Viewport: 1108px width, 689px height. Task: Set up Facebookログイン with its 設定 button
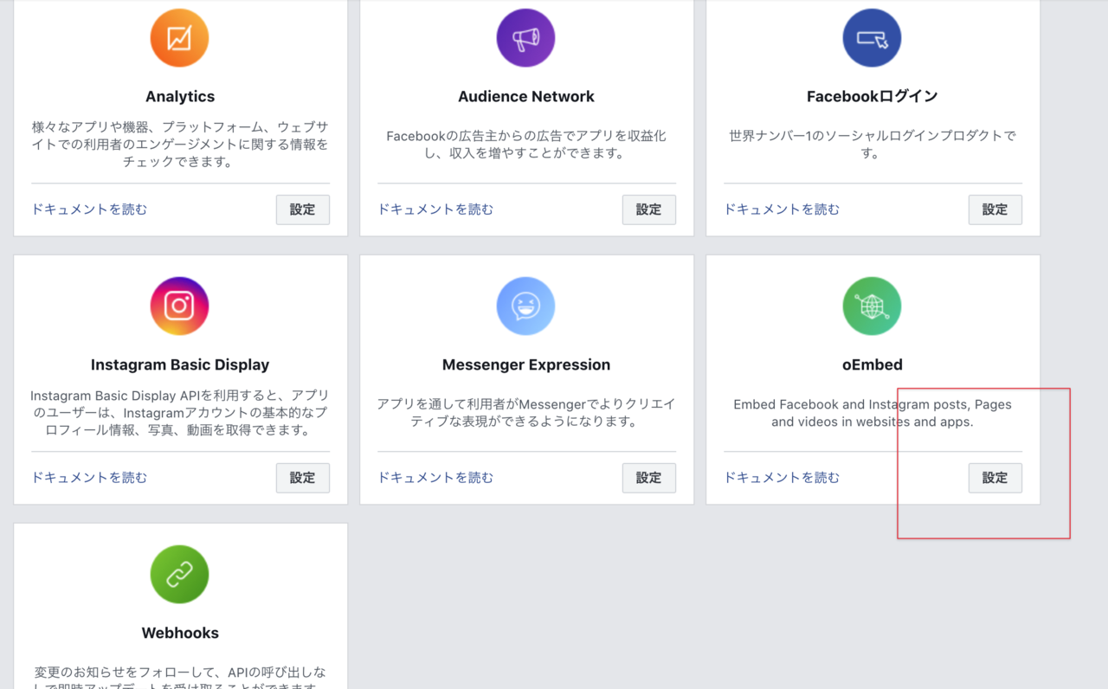[x=995, y=209]
